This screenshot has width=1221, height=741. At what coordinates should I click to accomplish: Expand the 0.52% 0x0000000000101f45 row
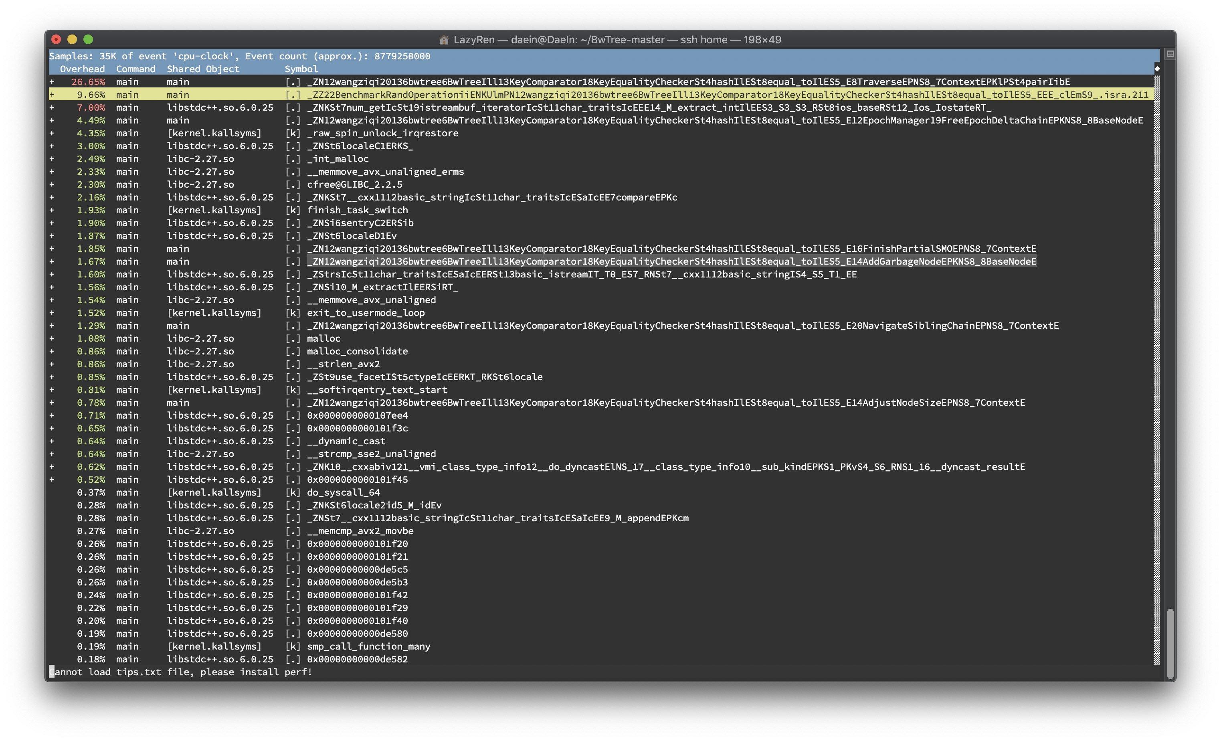coord(52,480)
